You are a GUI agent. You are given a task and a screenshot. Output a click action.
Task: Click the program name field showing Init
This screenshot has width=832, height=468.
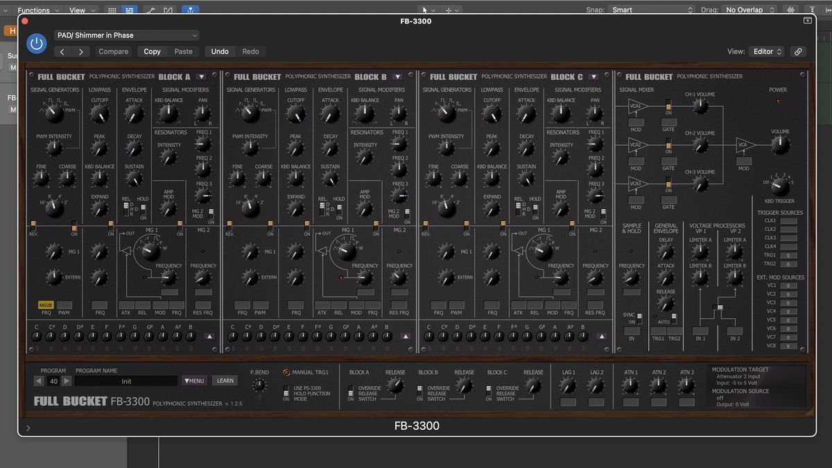tap(126, 381)
